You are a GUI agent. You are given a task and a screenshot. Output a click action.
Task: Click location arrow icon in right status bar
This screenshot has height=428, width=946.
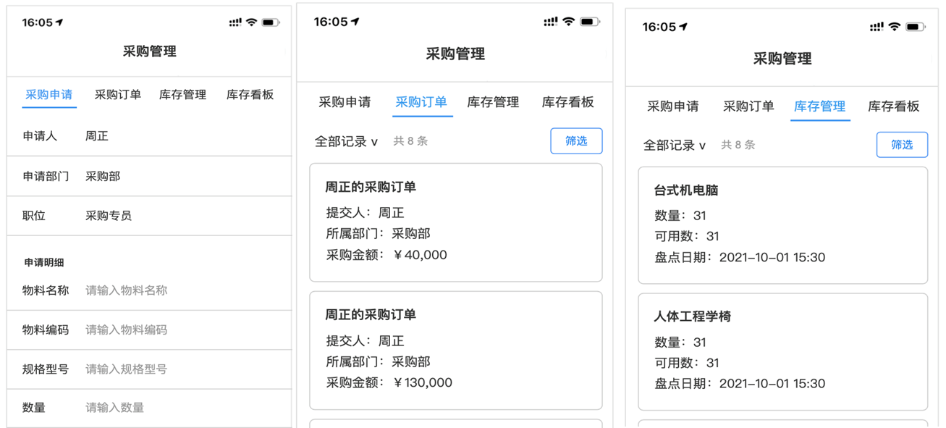point(683,27)
